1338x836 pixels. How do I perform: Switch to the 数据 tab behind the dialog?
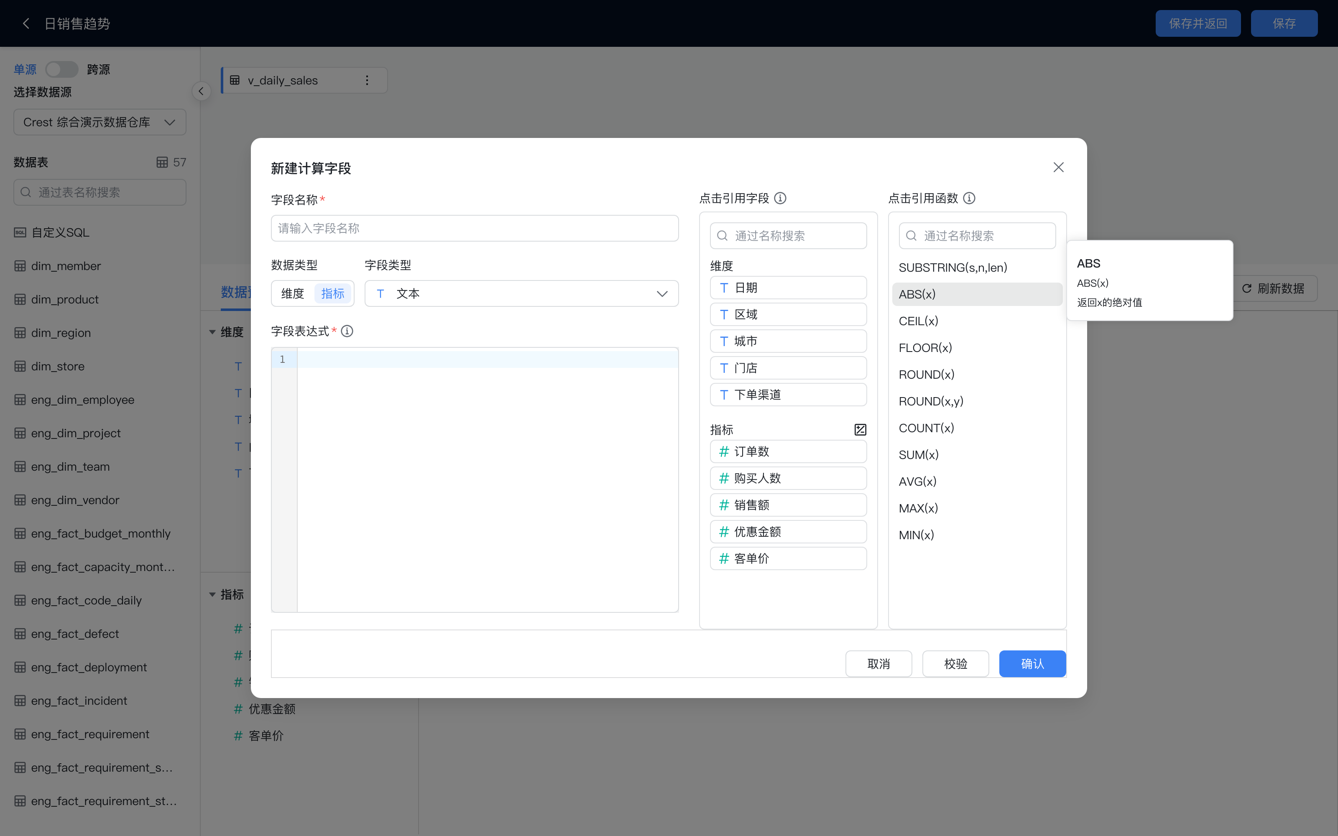[x=235, y=292]
